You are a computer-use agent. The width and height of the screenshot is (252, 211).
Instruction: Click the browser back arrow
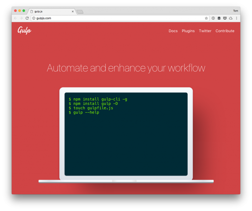15,18
